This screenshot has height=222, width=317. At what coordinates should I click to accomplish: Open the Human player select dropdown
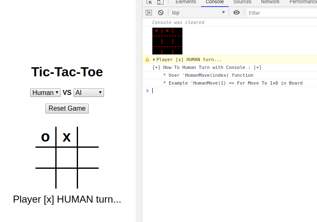tap(45, 92)
